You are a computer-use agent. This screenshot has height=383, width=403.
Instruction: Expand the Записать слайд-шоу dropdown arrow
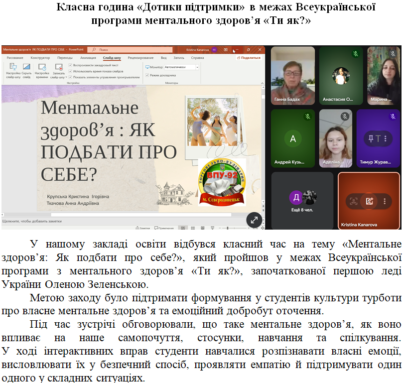click(65, 78)
